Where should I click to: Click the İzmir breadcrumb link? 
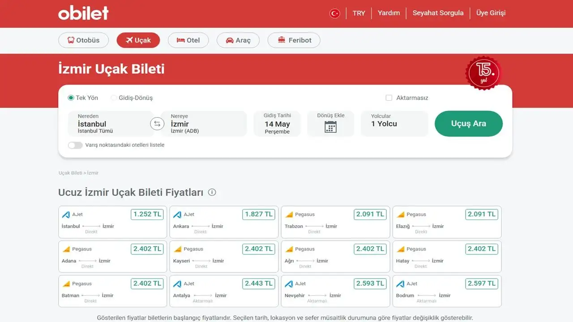pyautogui.click(x=93, y=173)
